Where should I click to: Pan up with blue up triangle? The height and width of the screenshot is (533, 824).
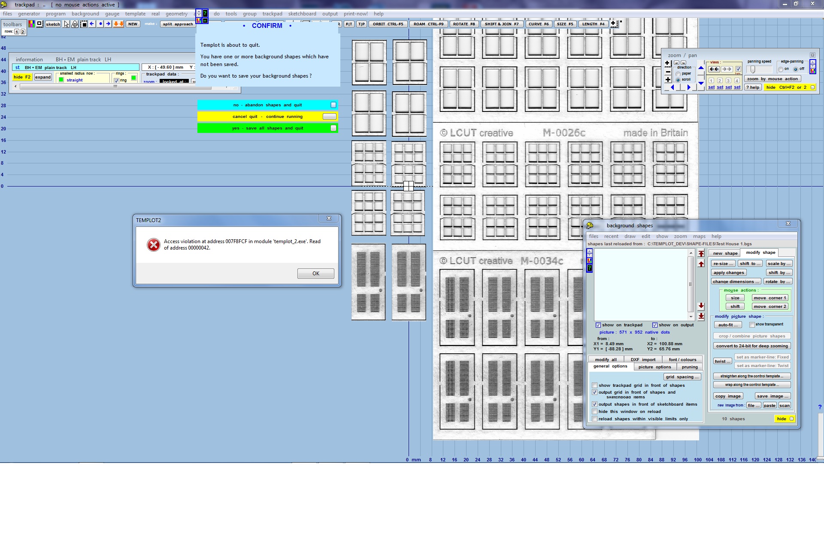pyautogui.click(x=701, y=67)
